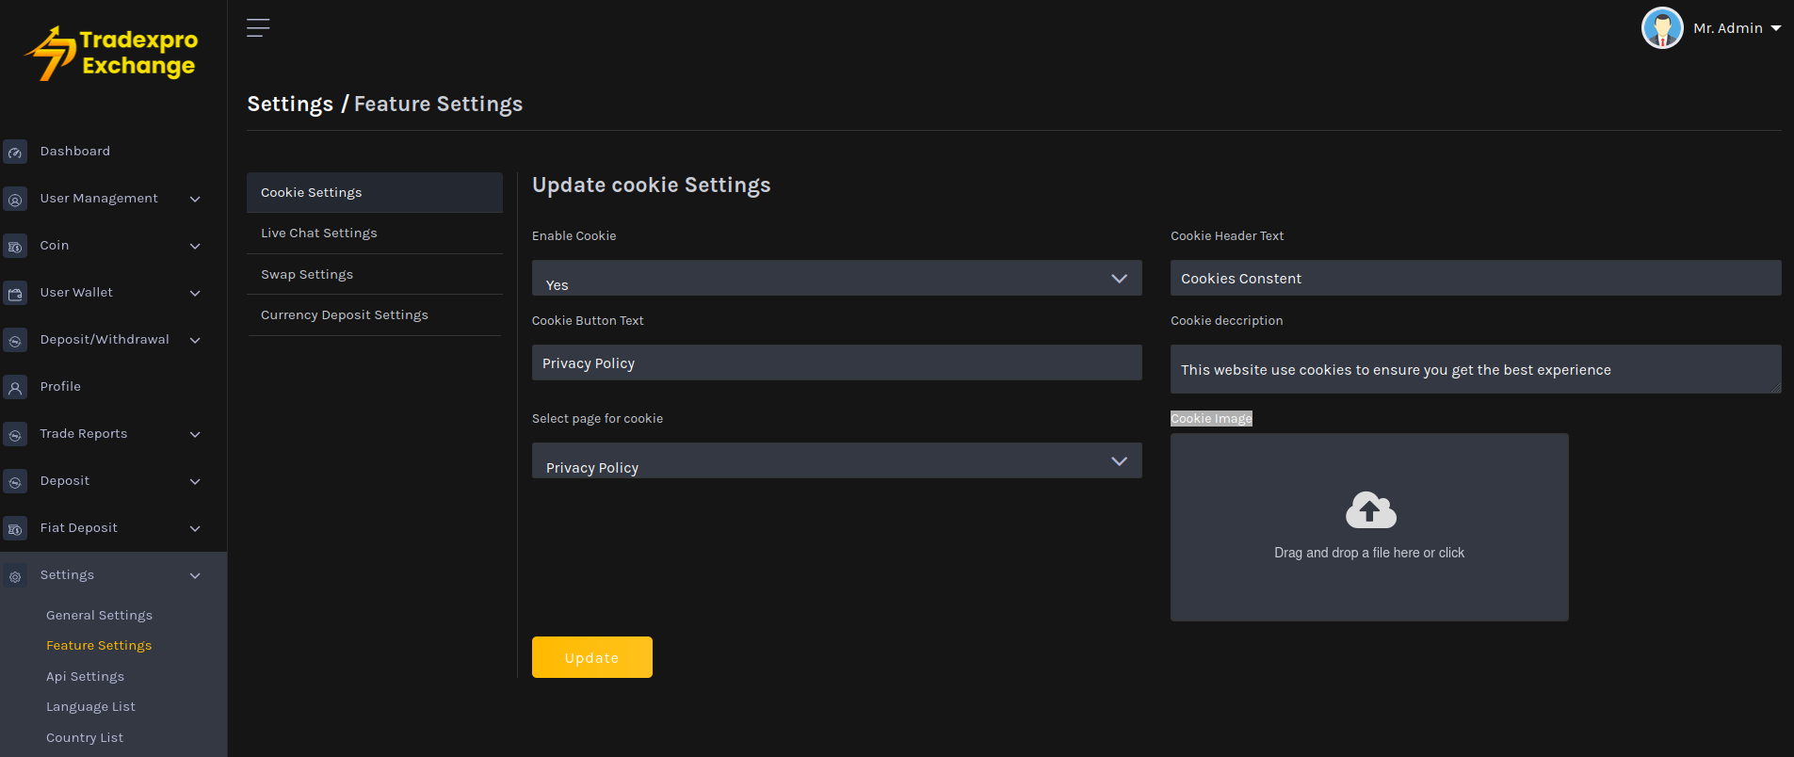Click the Settings gear icon in sidebar
Viewport: 1794px width, 757px height.
click(15, 576)
